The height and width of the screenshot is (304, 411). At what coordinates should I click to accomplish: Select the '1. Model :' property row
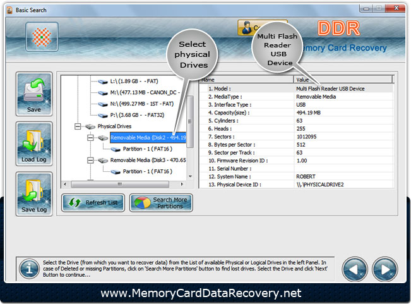pos(296,88)
